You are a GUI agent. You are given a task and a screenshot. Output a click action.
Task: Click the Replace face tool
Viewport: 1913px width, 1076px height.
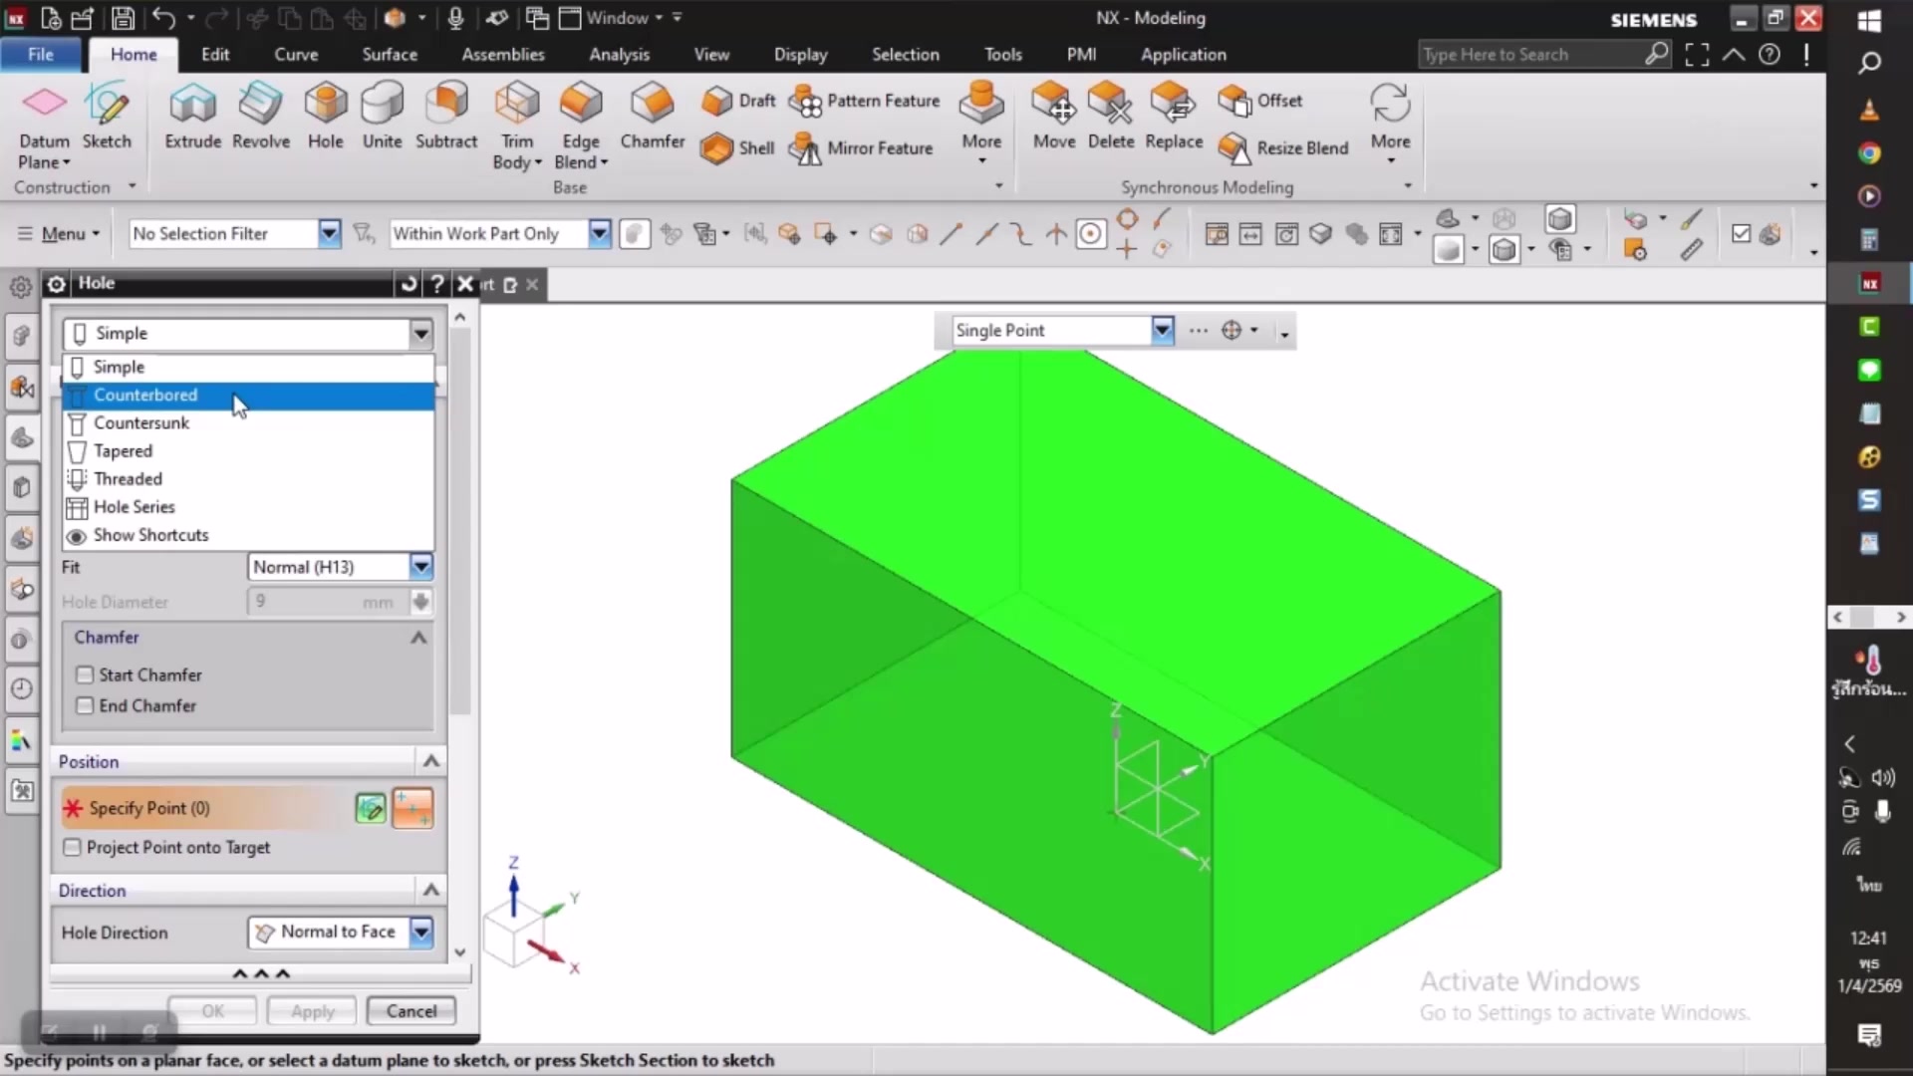tap(1174, 117)
